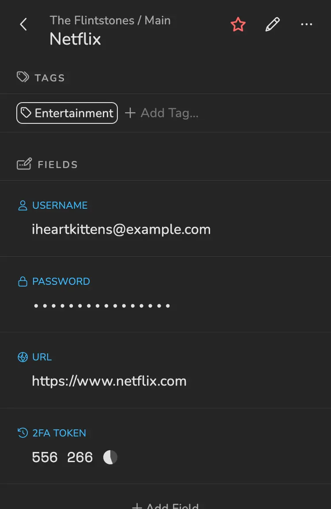Click the 2FA Token clock icon

(x=23, y=433)
